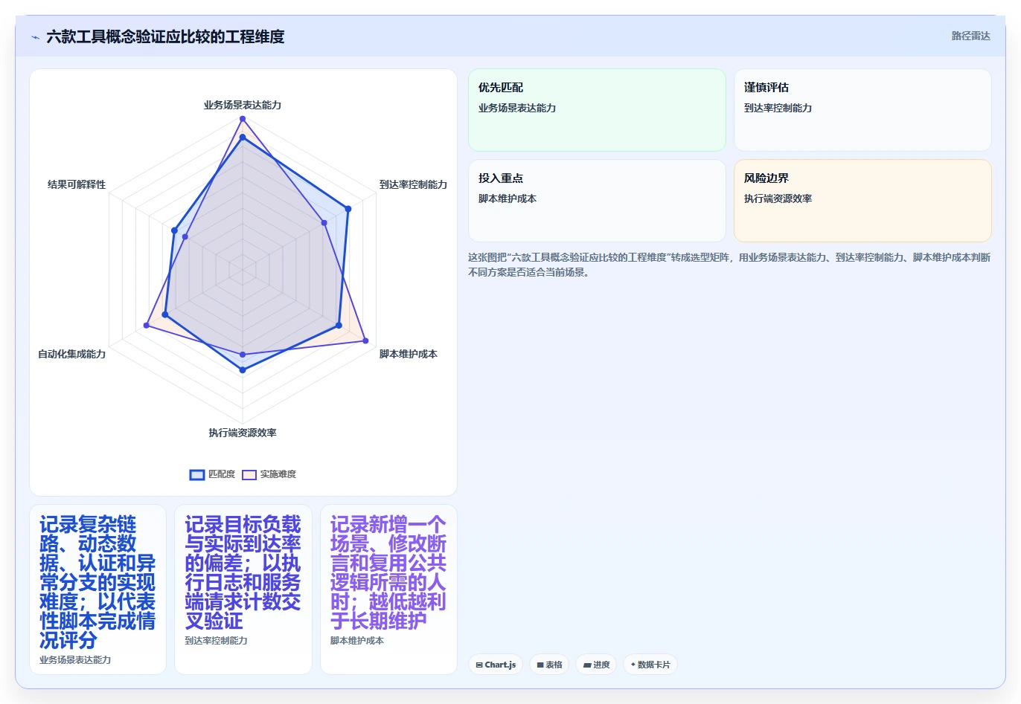This screenshot has height=704, width=1021.
Task: Select the 表格 tag chip
Action: 549,665
